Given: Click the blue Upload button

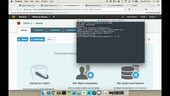Looking at the screenshot, I should pyautogui.click(x=23, y=39).
